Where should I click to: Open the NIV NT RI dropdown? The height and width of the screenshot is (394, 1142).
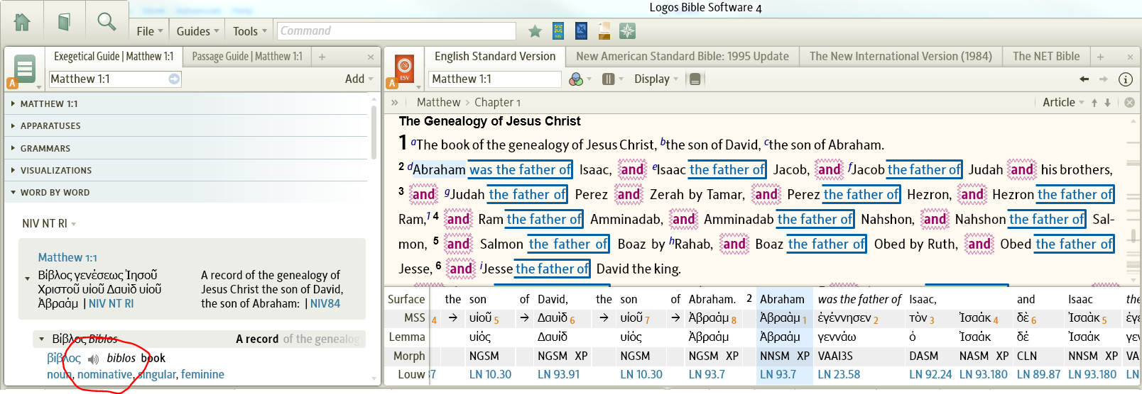(x=49, y=224)
